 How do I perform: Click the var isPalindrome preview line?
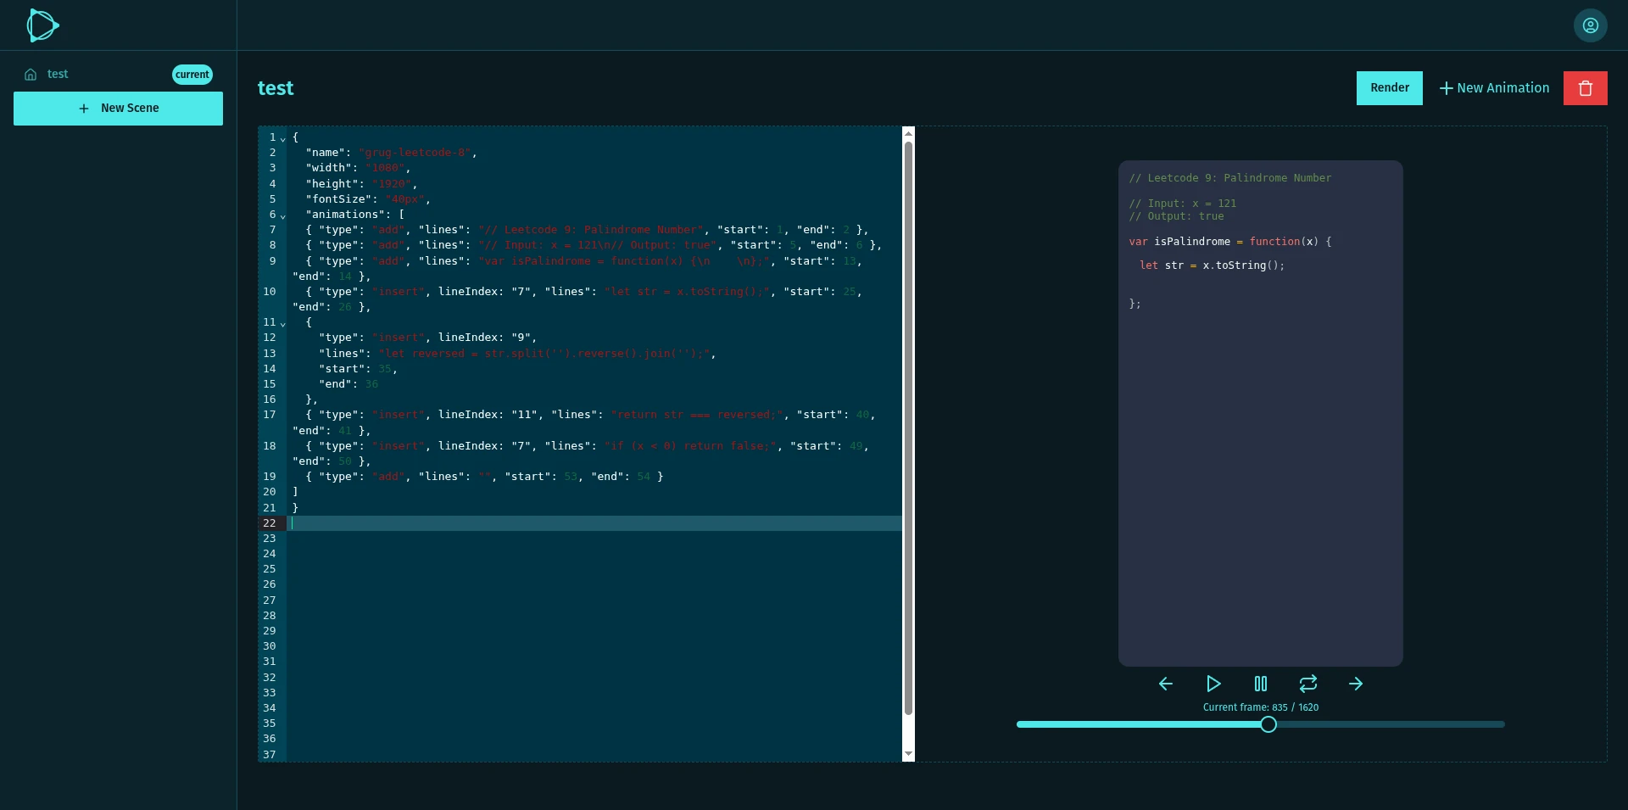(1229, 242)
